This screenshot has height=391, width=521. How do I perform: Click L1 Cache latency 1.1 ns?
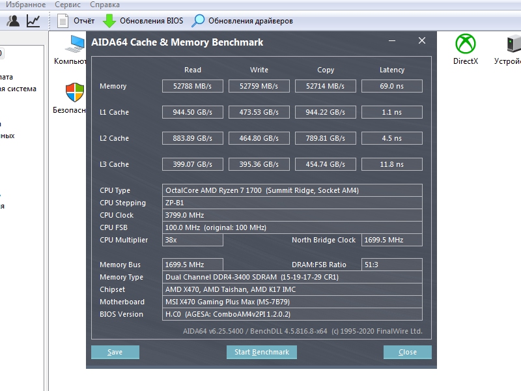coord(392,112)
